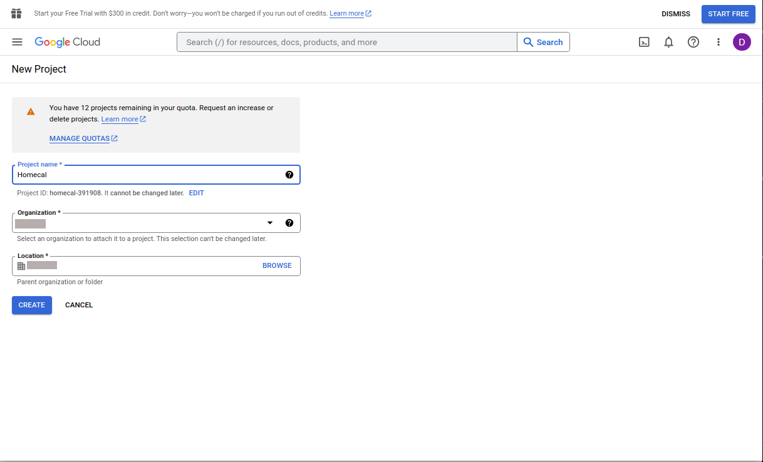Edit the project ID

click(196, 193)
